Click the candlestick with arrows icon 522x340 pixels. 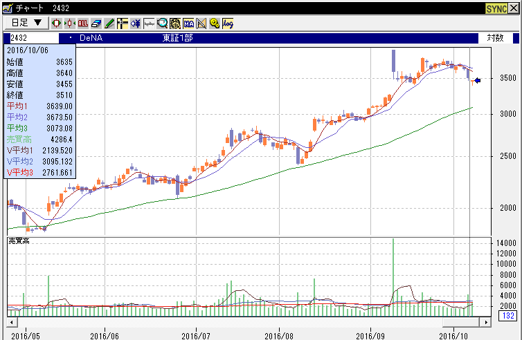click(70, 23)
